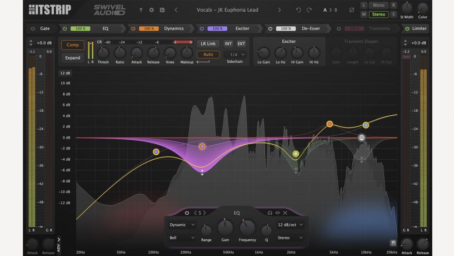Open plugin settings gear icon
The image size is (454, 256).
point(151,10)
